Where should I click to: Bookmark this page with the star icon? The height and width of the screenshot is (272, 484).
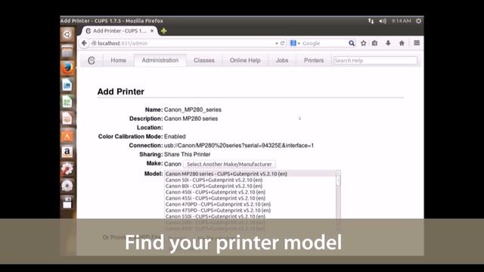coord(364,43)
